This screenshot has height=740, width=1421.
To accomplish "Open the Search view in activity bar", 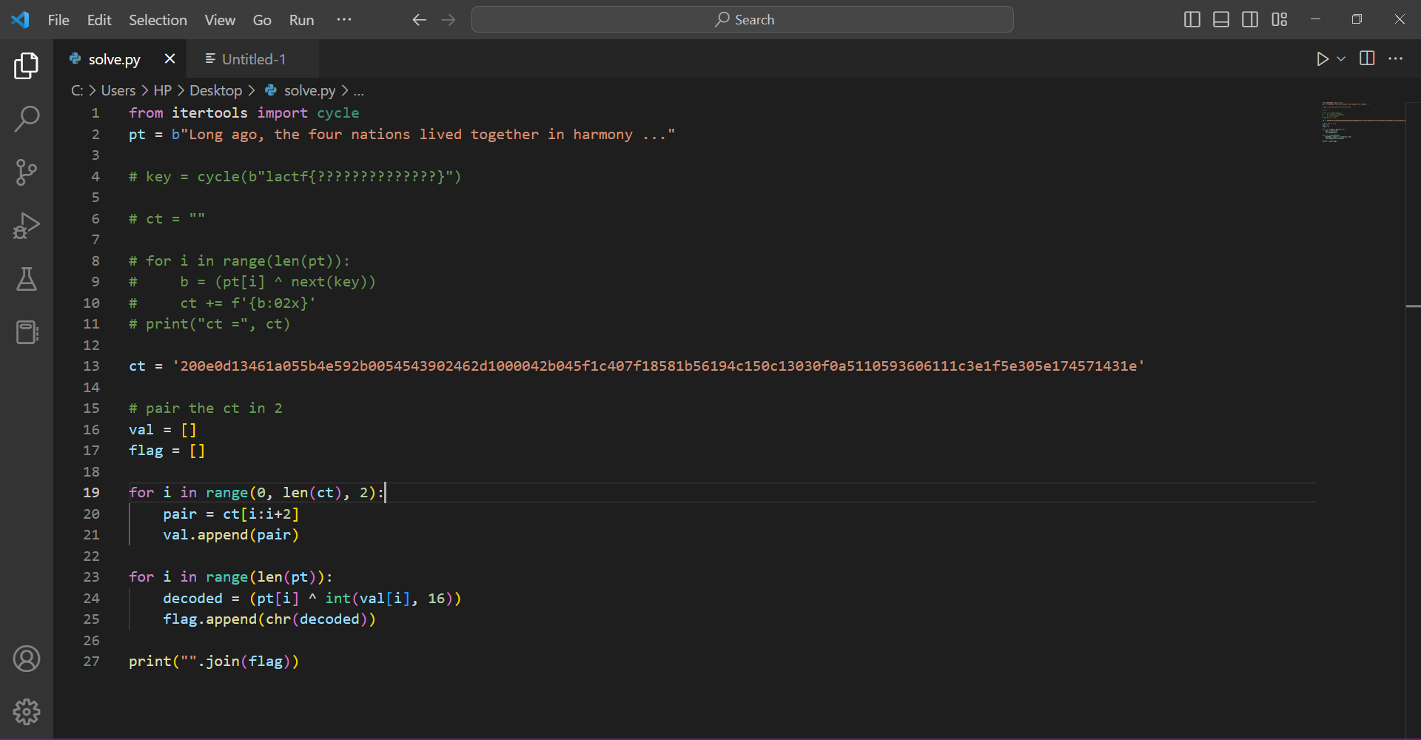I will point(27,119).
